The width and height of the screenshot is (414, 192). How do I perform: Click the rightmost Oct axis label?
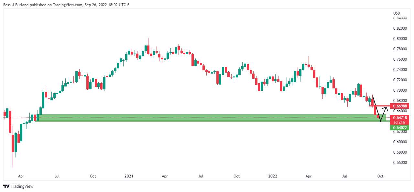click(380, 176)
